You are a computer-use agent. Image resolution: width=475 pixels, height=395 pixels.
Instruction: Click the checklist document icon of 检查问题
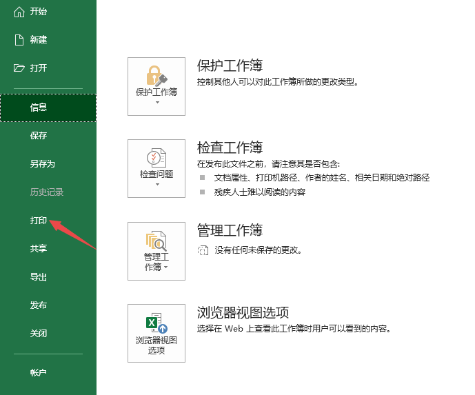[x=156, y=157]
